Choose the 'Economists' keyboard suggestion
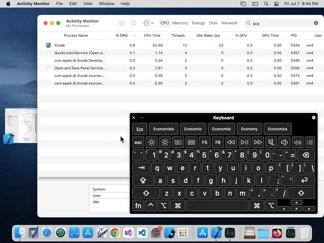 tap(164, 129)
